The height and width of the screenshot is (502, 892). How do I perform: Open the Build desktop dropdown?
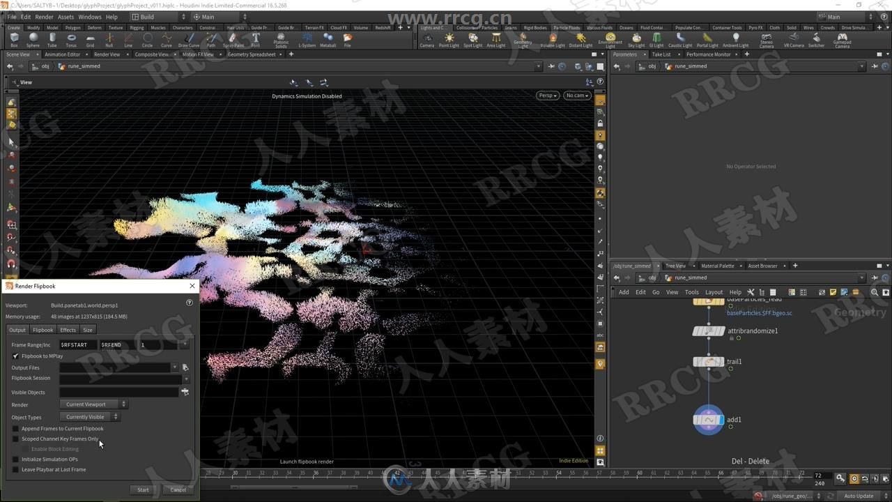160,17
